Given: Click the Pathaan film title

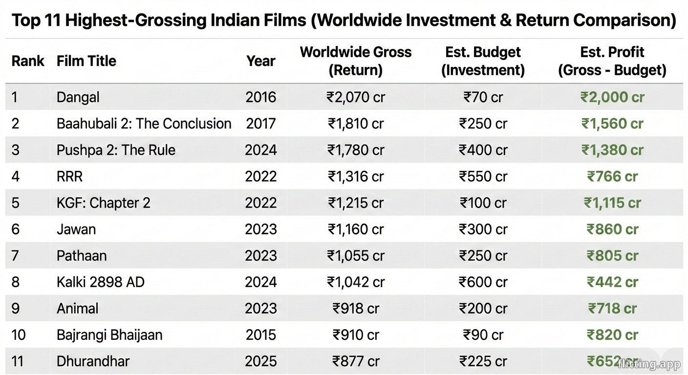Looking at the screenshot, I should pyautogui.click(x=82, y=255).
